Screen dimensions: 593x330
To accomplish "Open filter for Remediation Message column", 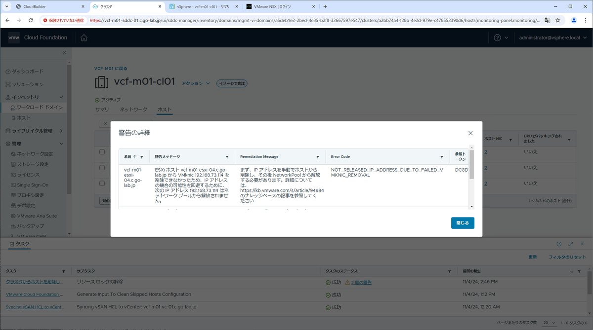I will point(318,157).
